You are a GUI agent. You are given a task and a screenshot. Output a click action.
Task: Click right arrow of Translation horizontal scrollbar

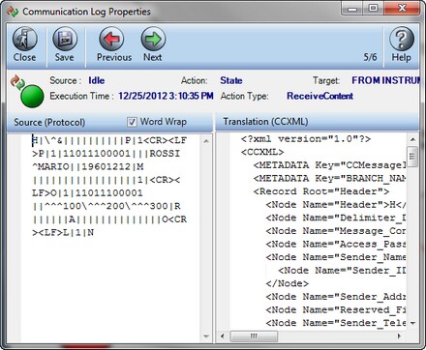tap(399, 336)
